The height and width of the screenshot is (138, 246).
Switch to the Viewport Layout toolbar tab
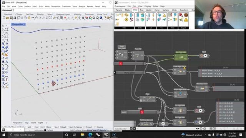(63, 14)
